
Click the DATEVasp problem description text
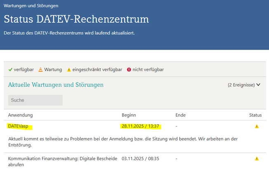point(123,142)
